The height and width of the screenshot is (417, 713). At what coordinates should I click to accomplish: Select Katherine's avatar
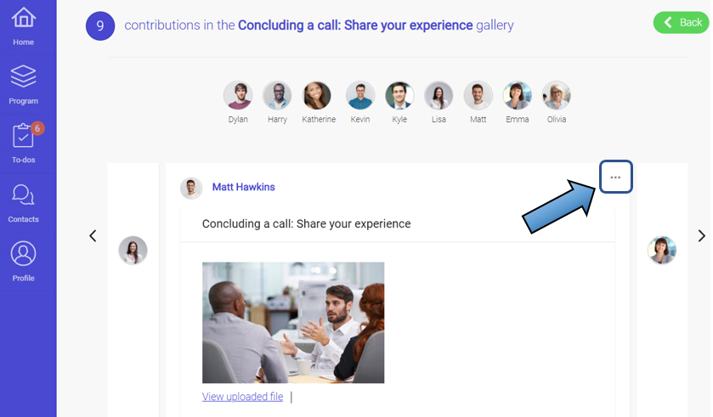pyautogui.click(x=318, y=96)
